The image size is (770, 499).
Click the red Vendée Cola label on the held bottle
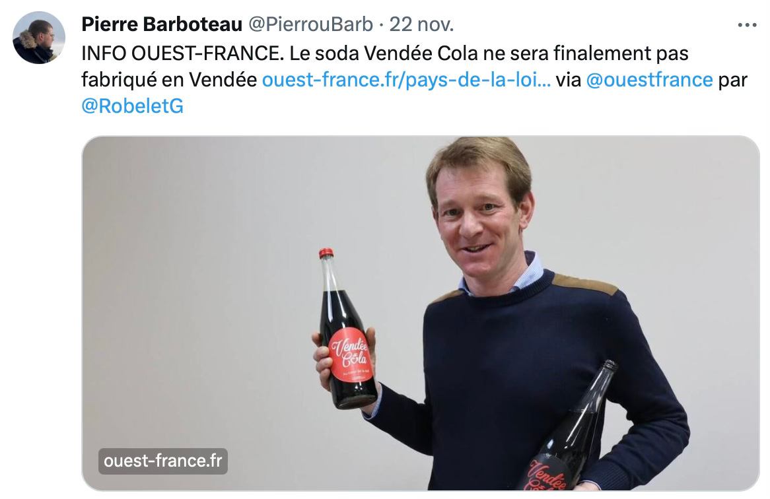pyautogui.click(x=349, y=354)
